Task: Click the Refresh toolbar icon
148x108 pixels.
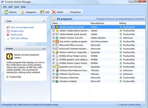Action: pos(6,12)
